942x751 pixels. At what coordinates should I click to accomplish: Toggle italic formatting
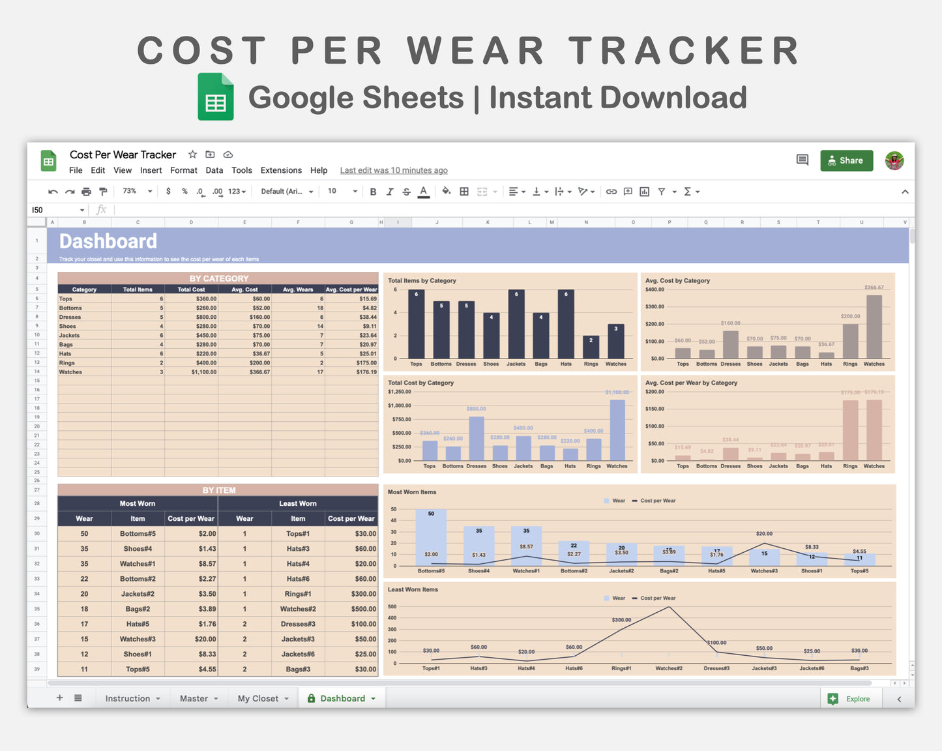click(390, 191)
